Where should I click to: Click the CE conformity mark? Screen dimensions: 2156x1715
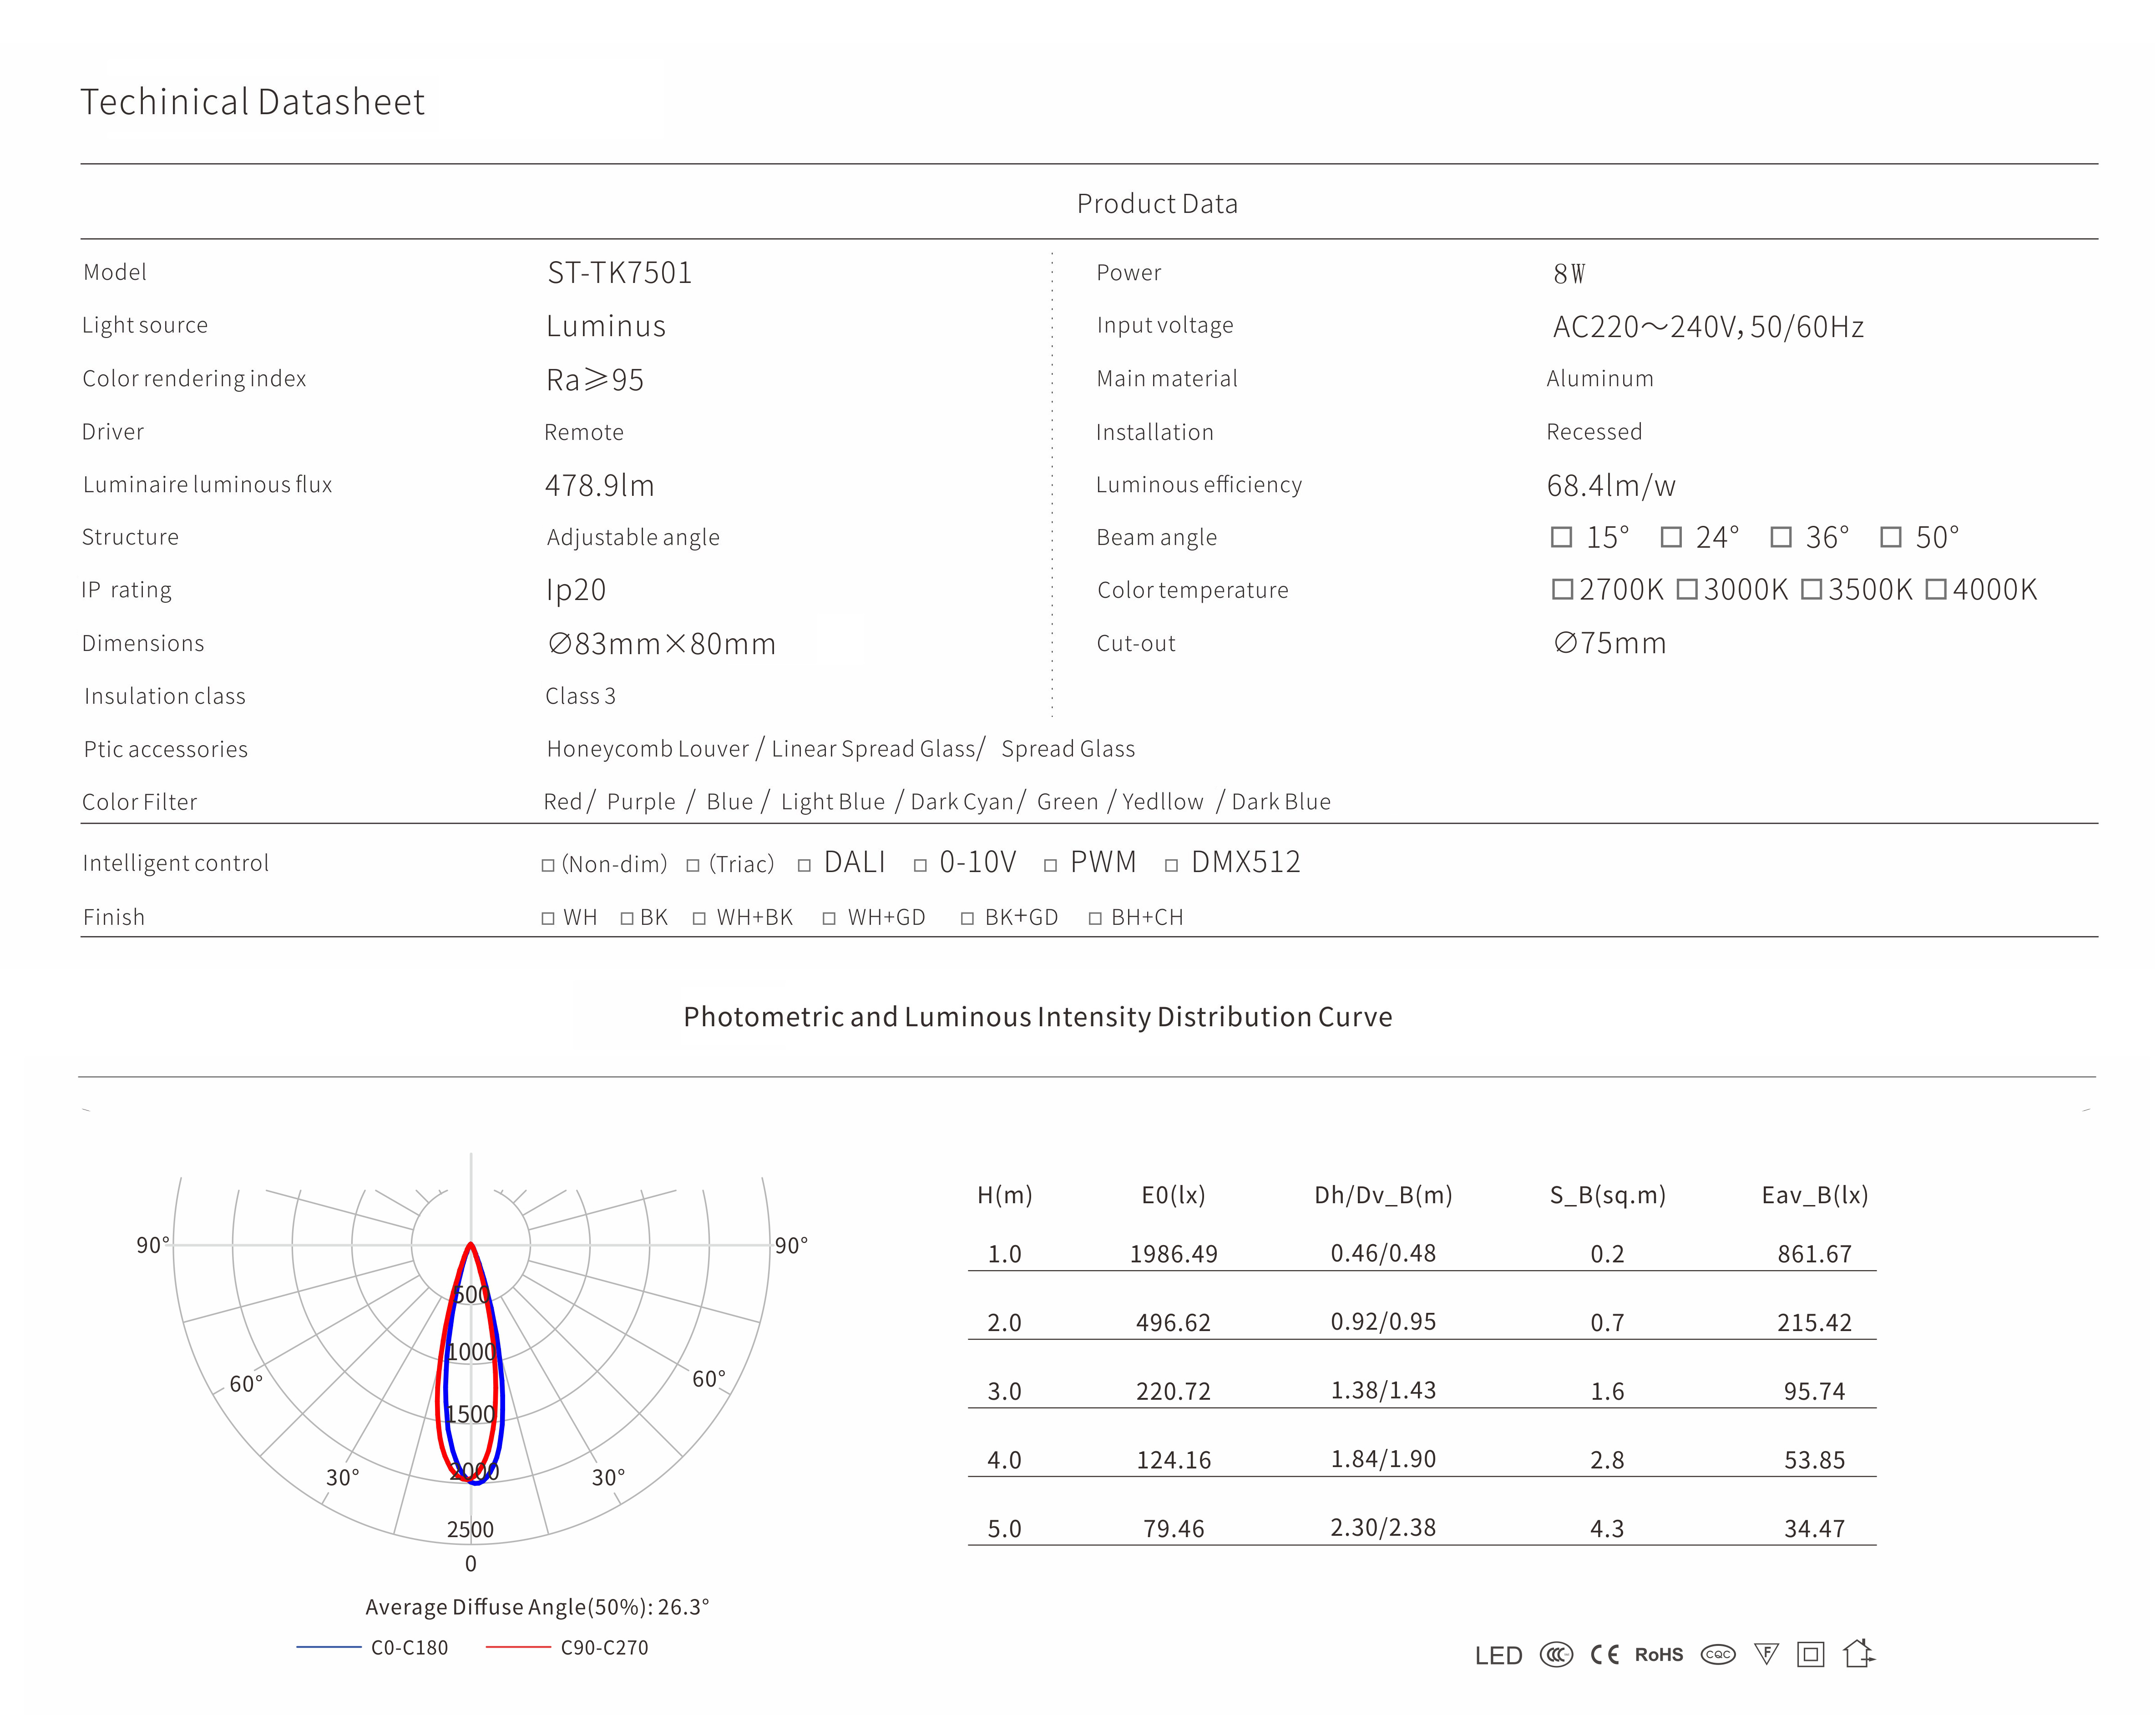coord(1604,1655)
